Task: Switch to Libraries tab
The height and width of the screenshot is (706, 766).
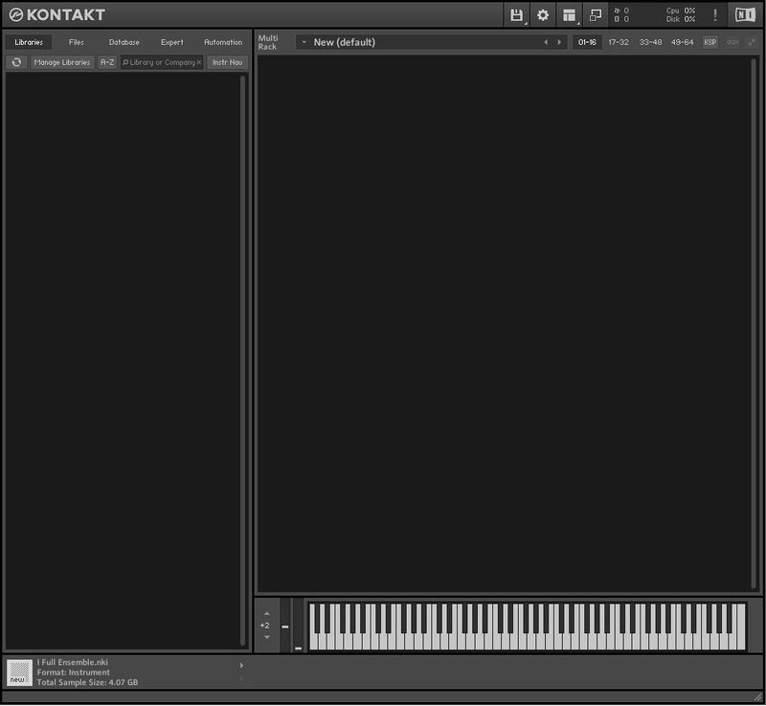Action: (29, 42)
